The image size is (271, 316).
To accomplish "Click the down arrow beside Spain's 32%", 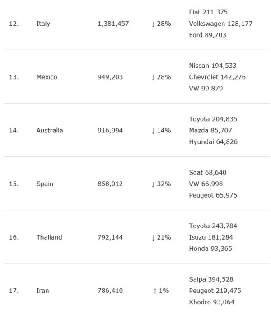I will pyautogui.click(x=153, y=184).
